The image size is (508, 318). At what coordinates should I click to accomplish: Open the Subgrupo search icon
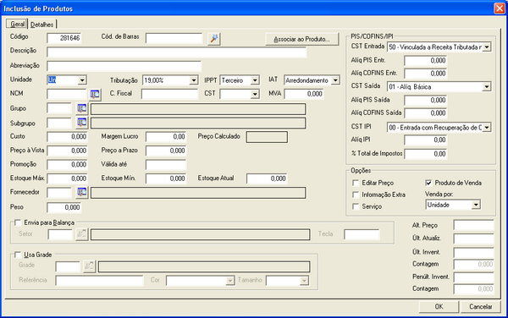tap(82, 123)
